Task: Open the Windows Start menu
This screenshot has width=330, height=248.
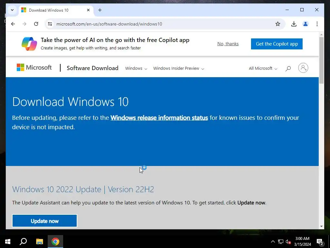Action: coord(8,242)
